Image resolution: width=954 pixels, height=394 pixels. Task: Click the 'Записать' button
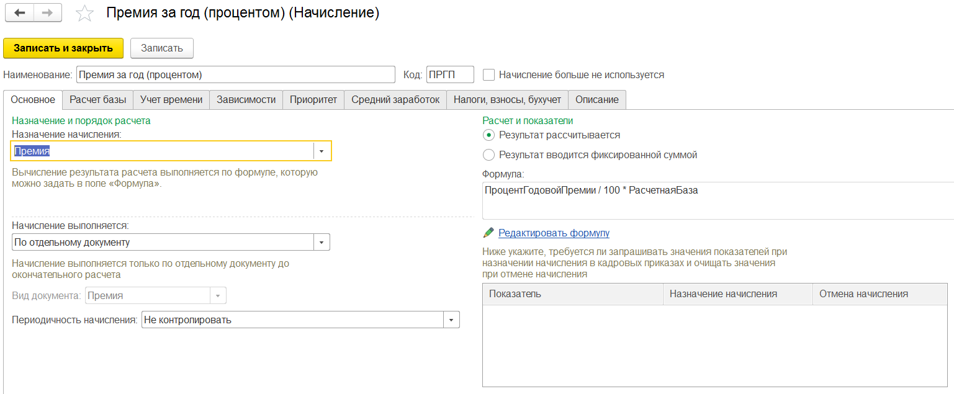coord(161,48)
